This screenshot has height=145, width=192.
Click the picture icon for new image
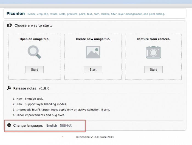(93, 52)
